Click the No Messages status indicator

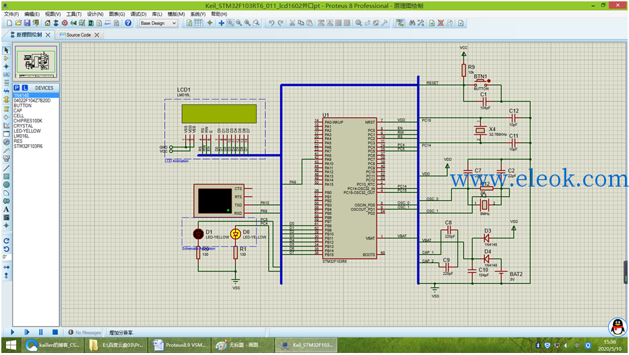coord(85,333)
